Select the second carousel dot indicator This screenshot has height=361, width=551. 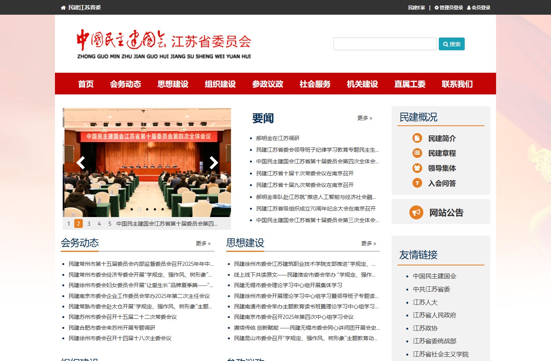[x=139, y=209]
